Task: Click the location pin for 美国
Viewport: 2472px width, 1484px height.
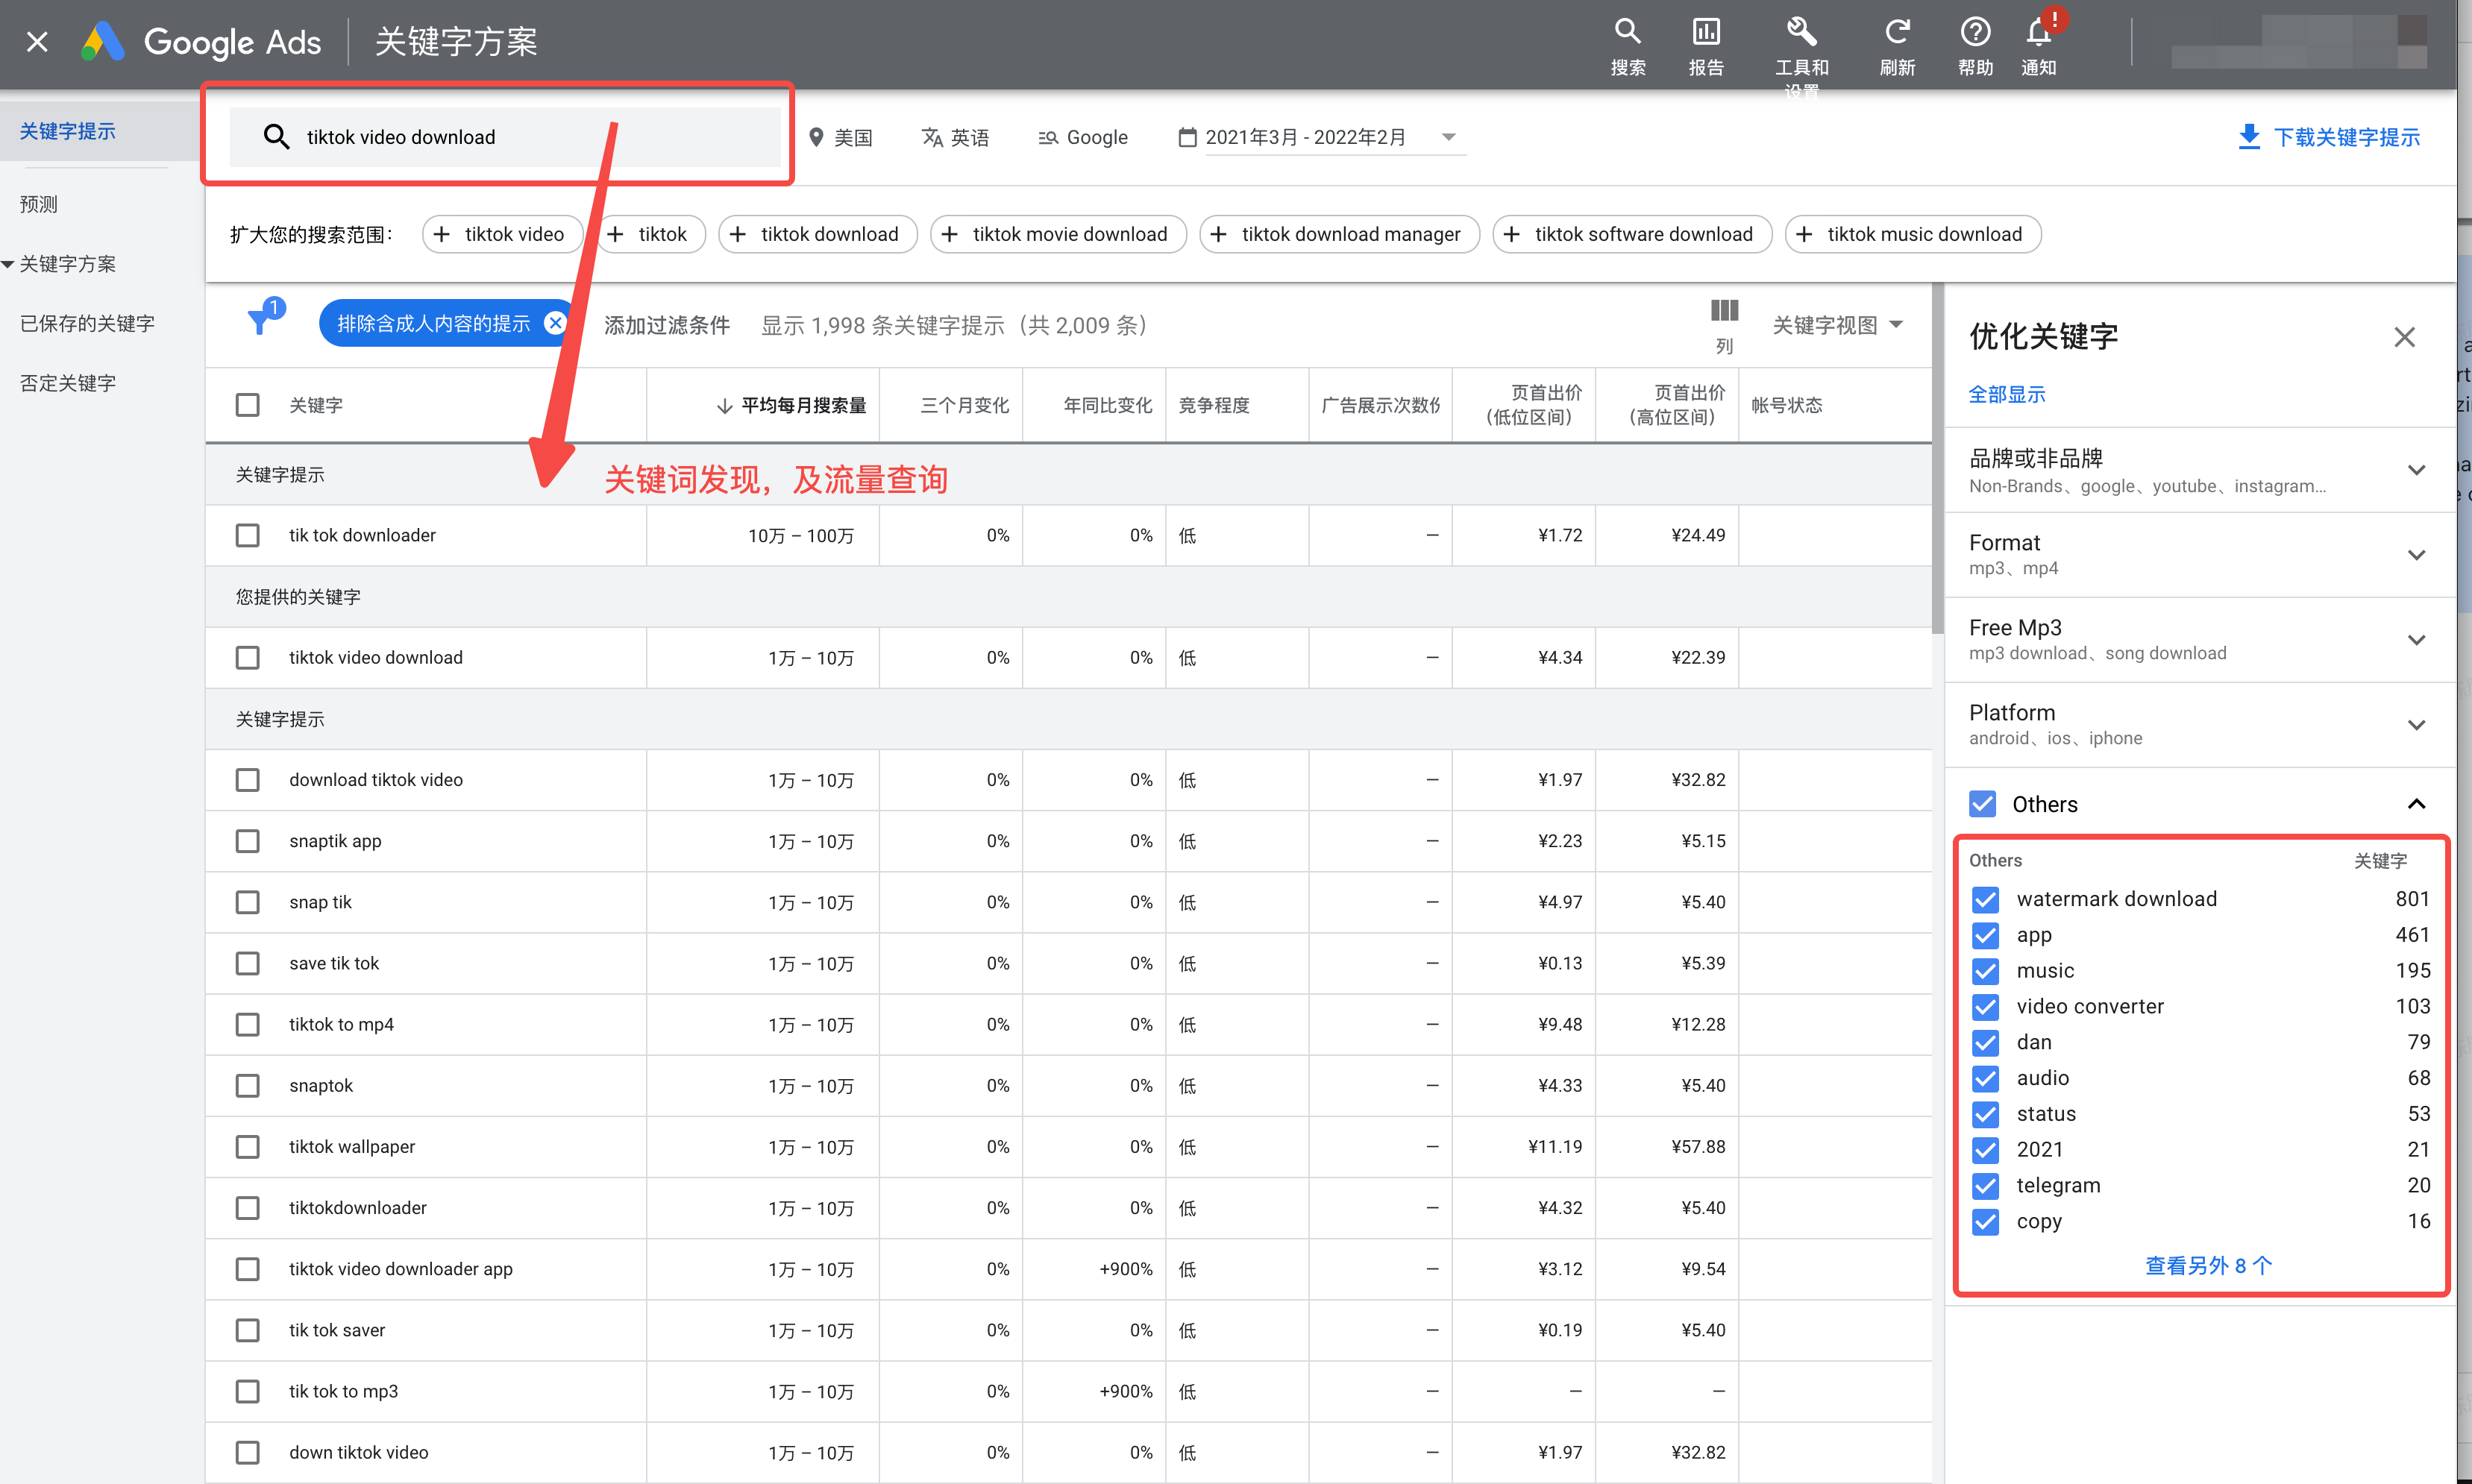Action: coord(816,137)
